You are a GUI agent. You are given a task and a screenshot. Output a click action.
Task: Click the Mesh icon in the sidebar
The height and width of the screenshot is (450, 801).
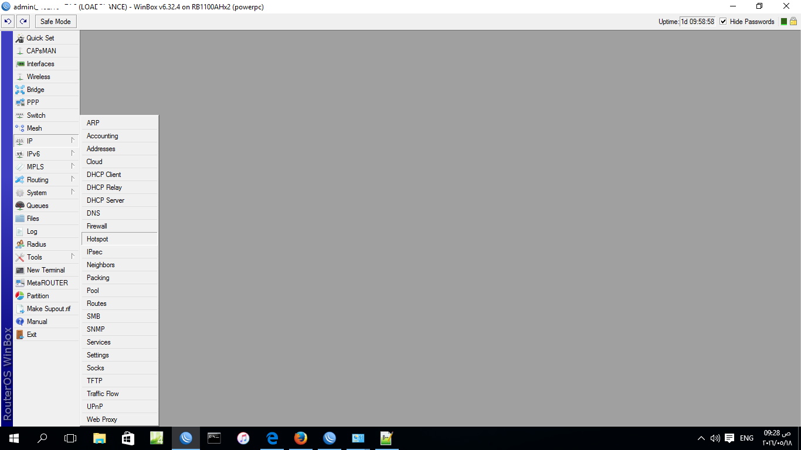(20, 128)
